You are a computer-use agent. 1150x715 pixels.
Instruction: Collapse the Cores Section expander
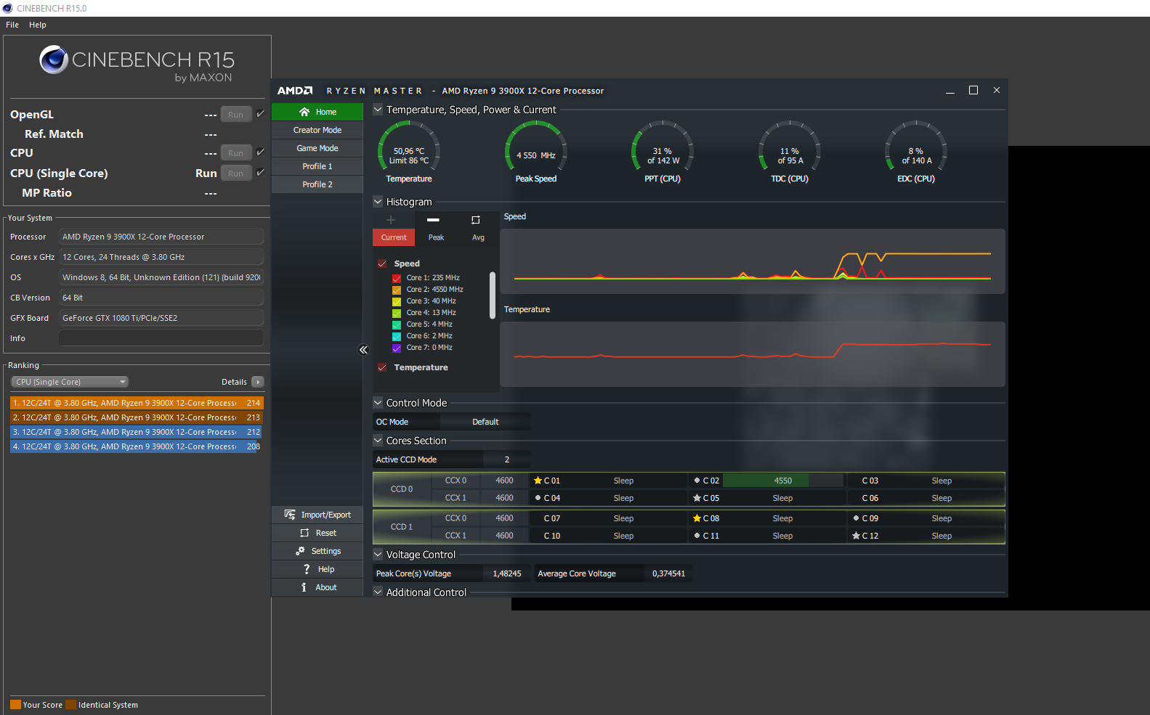point(378,441)
